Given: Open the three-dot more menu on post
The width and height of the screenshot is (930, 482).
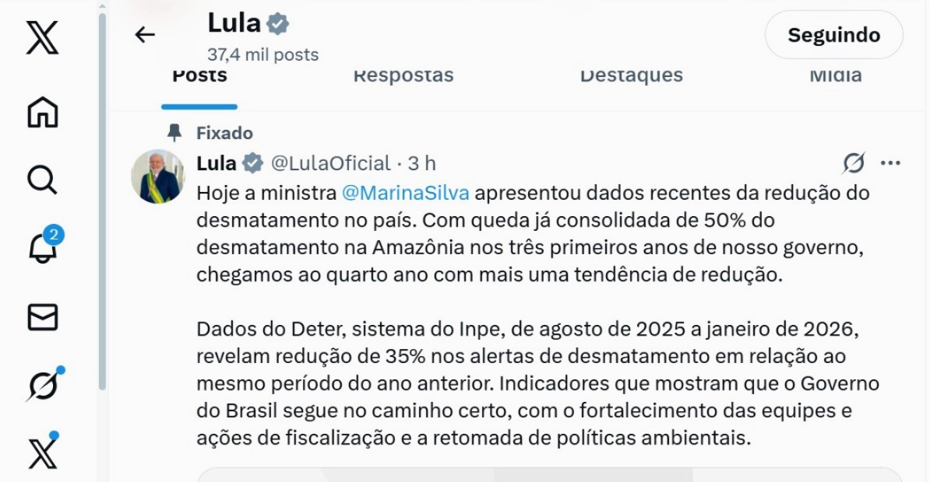Looking at the screenshot, I should (889, 163).
